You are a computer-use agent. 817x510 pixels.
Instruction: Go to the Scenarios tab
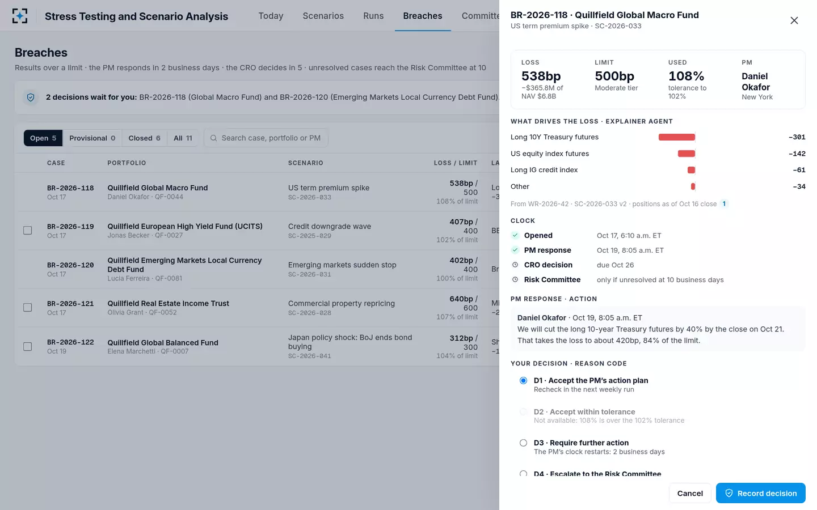pyautogui.click(x=323, y=16)
